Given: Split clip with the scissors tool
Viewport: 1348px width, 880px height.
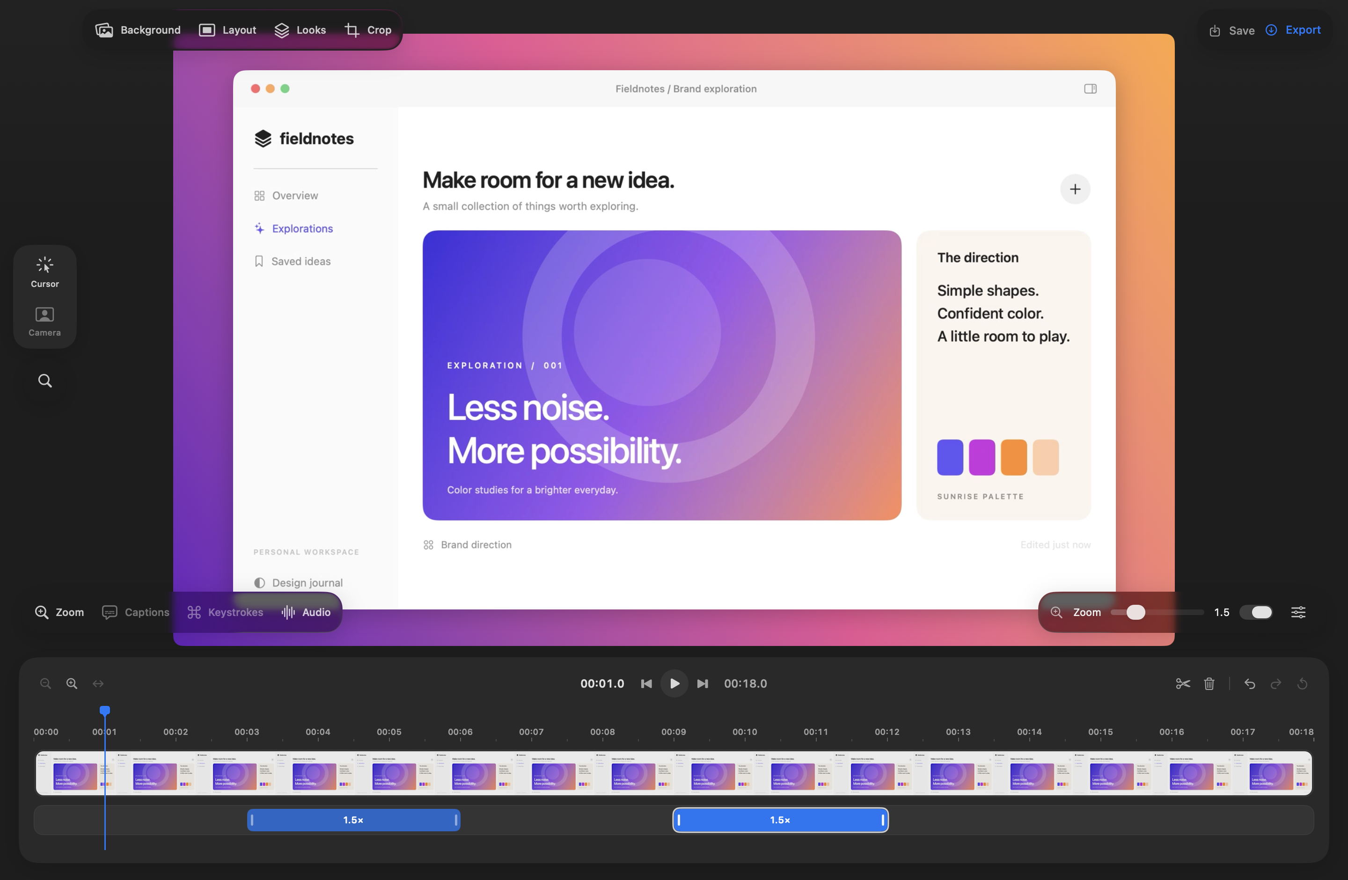Looking at the screenshot, I should click(1183, 683).
